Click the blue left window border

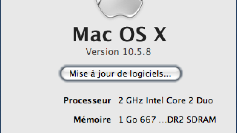[x=1, y=66]
